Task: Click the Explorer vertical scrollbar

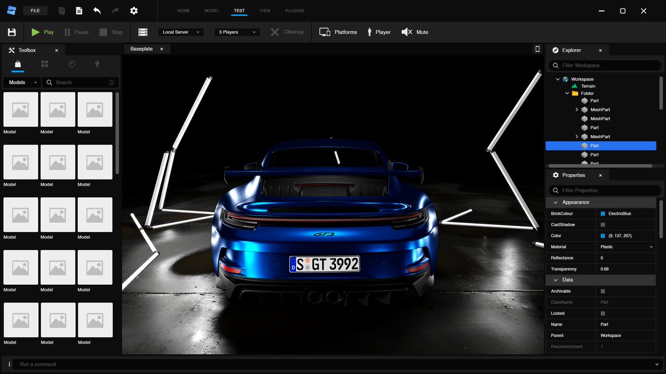Action: [x=661, y=94]
